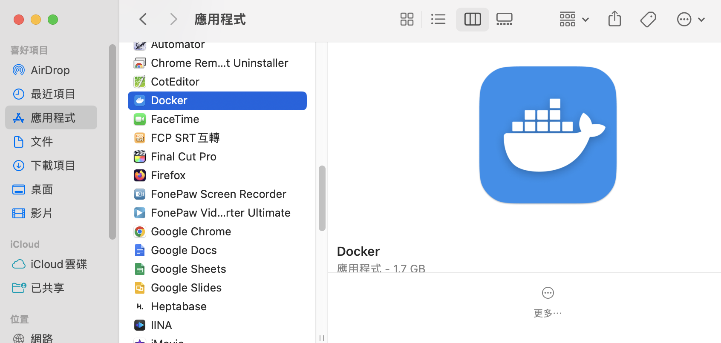This screenshot has height=343, width=721.
Task: Click the column resize handle at bottom
Action: [x=322, y=338]
